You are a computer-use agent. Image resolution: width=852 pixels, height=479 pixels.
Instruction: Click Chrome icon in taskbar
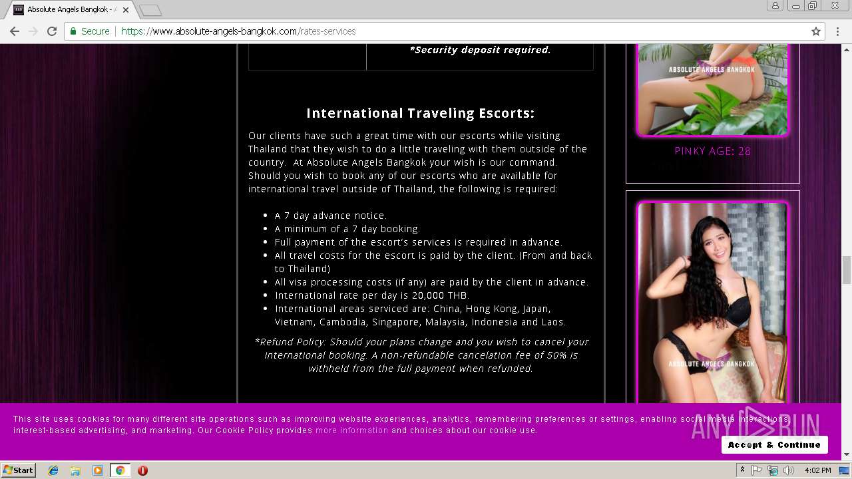pos(120,470)
